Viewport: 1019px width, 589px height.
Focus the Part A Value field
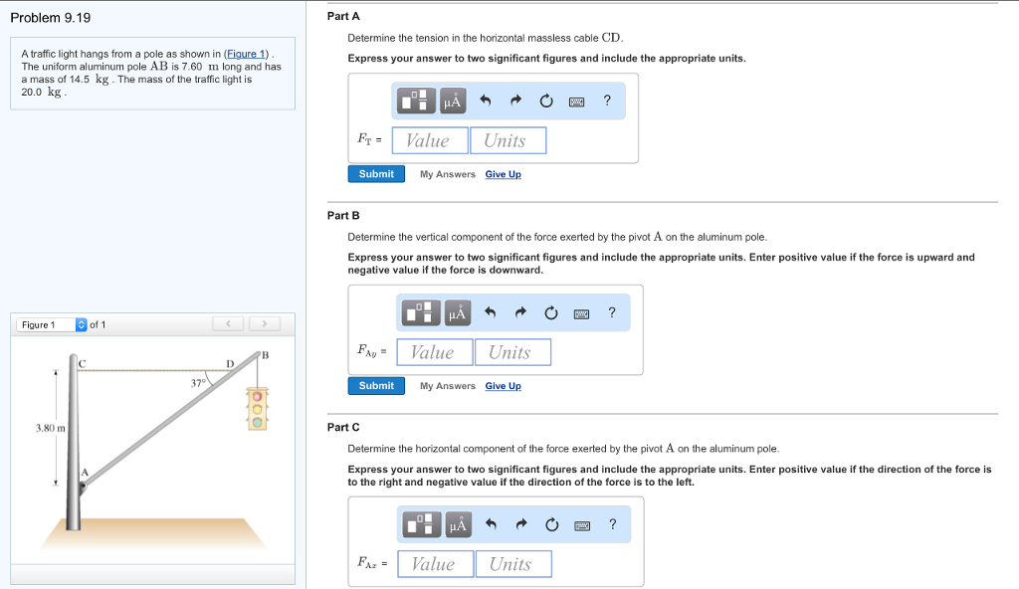click(x=430, y=140)
